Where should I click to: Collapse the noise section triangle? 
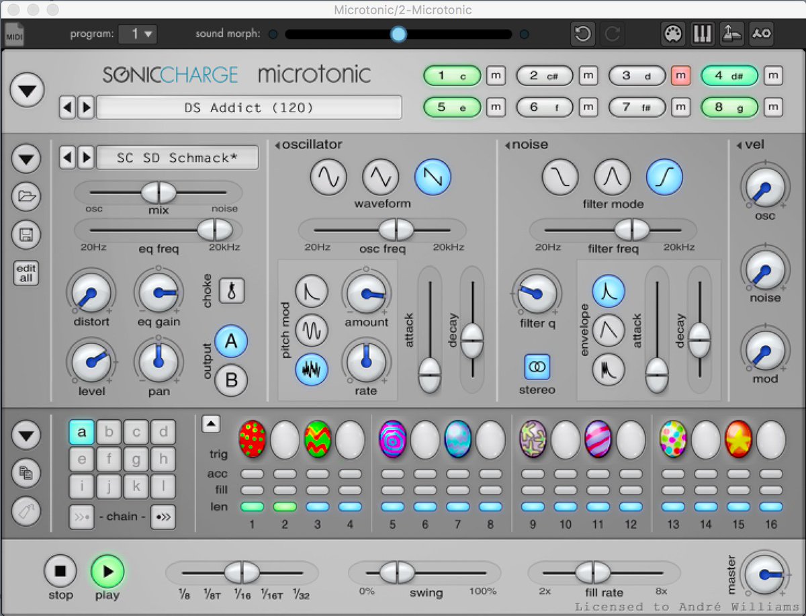click(x=508, y=145)
